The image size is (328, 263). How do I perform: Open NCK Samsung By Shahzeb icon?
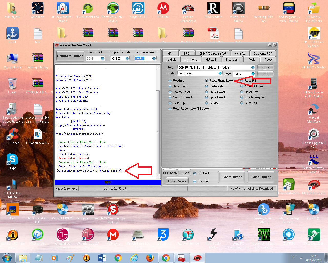[x=113, y=213]
